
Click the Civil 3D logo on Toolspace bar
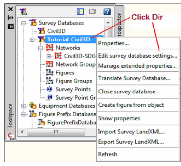pyautogui.click(x=11, y=137)
